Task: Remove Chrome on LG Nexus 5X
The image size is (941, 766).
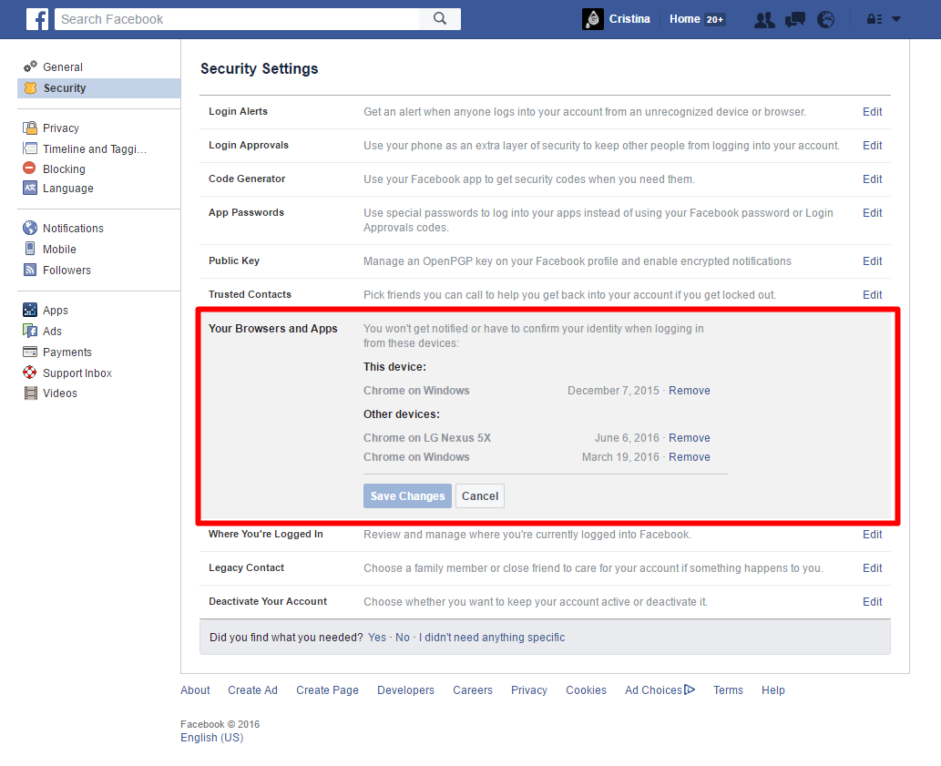Action: (x=690, y=438)
